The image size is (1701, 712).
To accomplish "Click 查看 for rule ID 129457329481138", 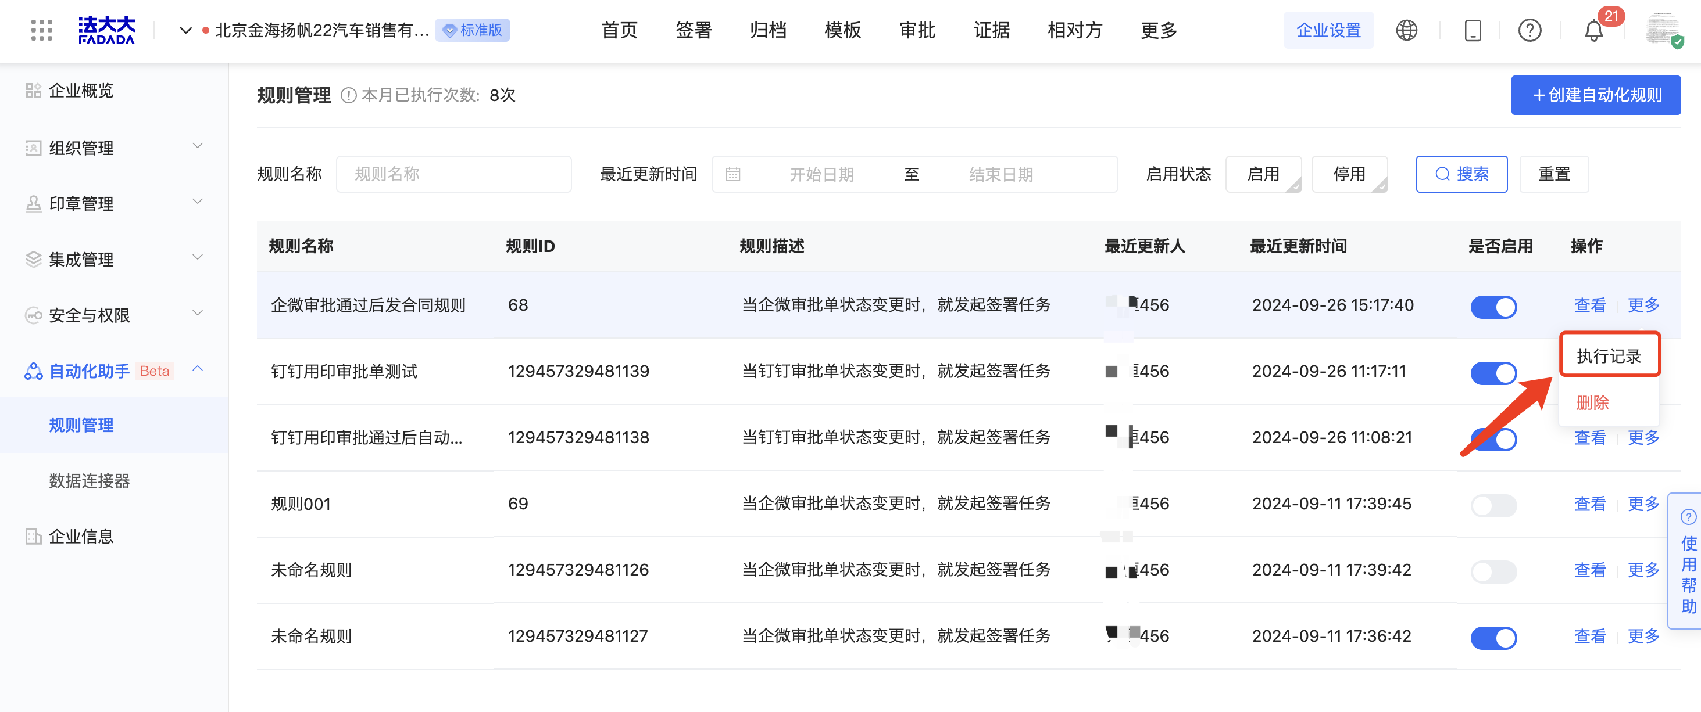I will pos(1589,437).
